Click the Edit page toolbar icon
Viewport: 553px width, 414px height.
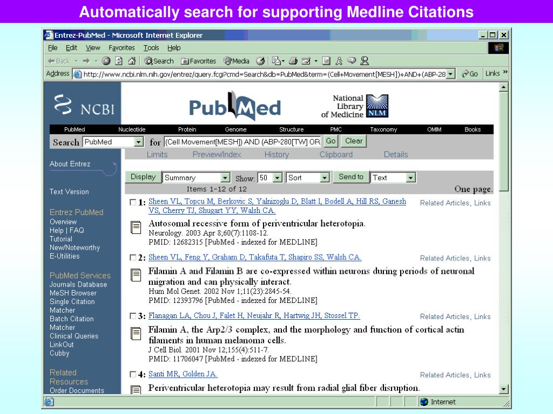pos(306,61)
